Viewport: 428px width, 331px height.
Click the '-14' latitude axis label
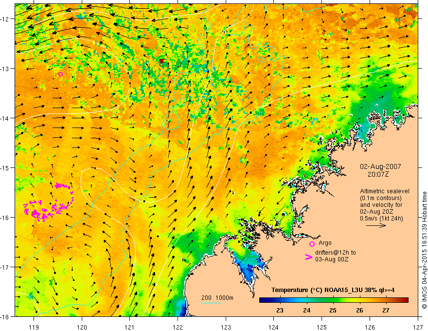[x=5, y=118]
